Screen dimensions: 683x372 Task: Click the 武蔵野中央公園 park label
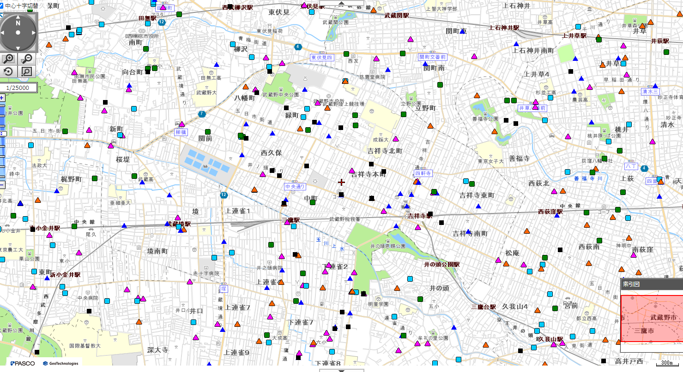coord(280,94)
